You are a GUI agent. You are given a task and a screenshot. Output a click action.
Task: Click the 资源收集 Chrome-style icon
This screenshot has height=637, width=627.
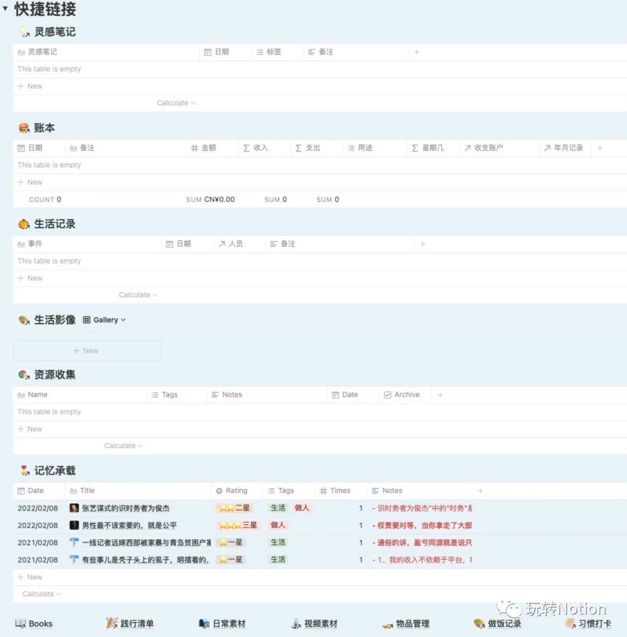[x=24, y=375]
